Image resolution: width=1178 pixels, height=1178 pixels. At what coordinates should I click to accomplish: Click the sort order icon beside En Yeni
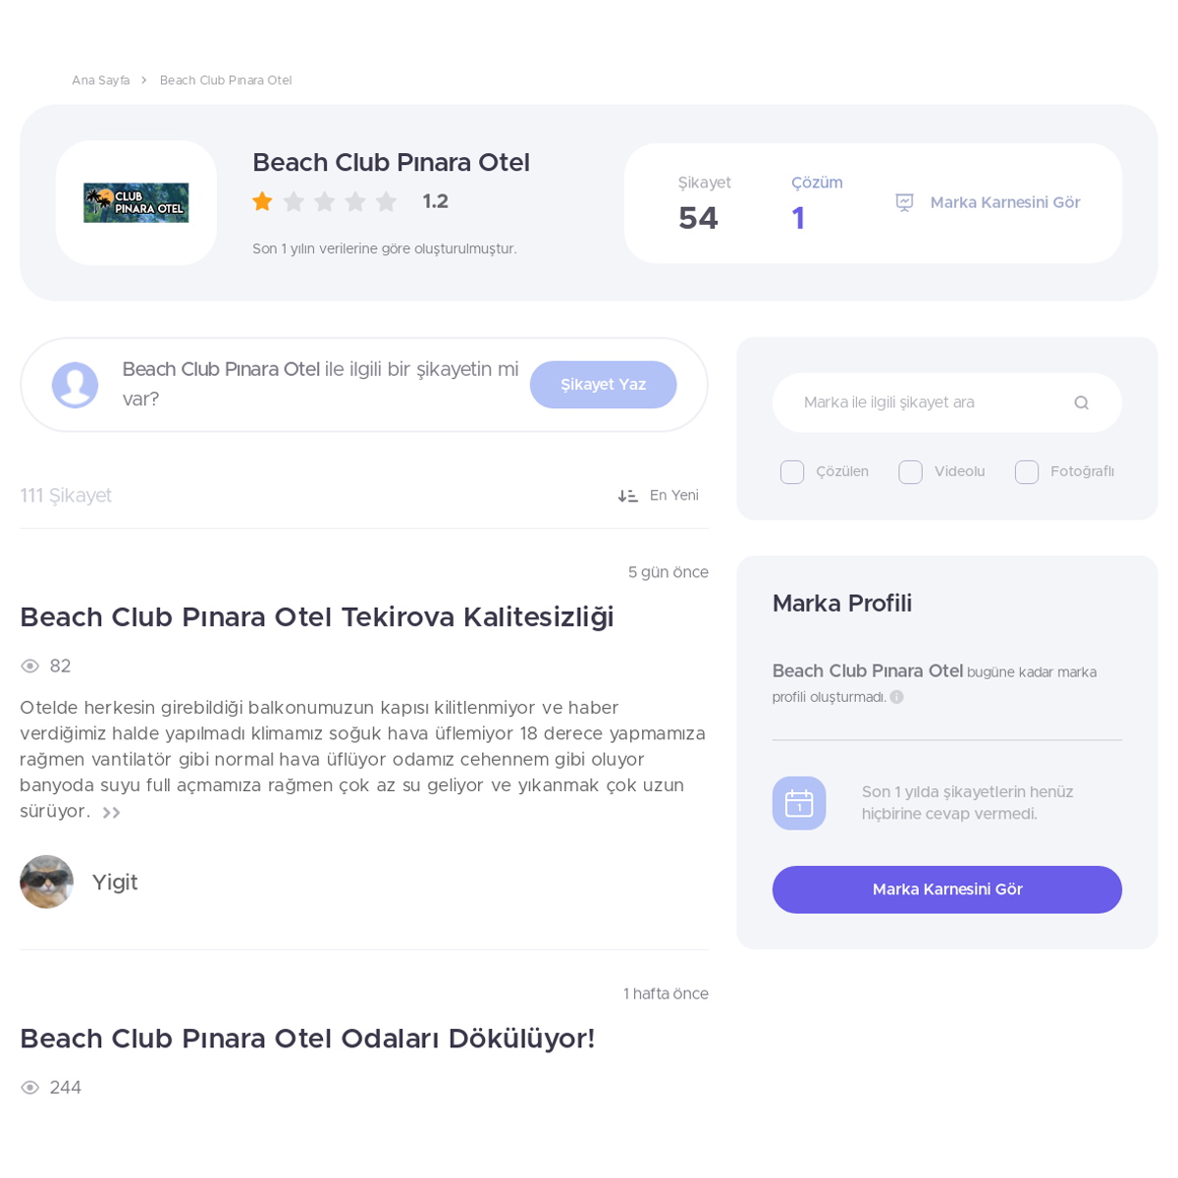pos(627,496)
